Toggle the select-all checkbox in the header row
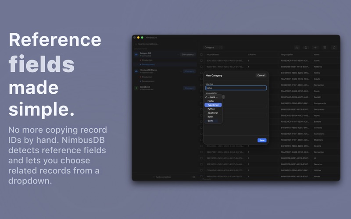This screenshot has height=219, width=351. [x=201, y=54]
